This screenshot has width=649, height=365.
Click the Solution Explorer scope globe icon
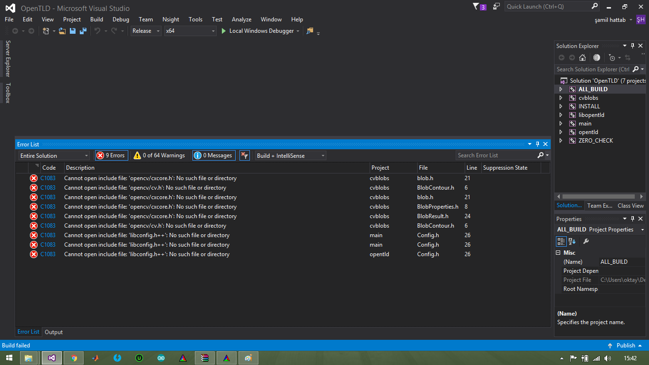[x=597, y=58]
